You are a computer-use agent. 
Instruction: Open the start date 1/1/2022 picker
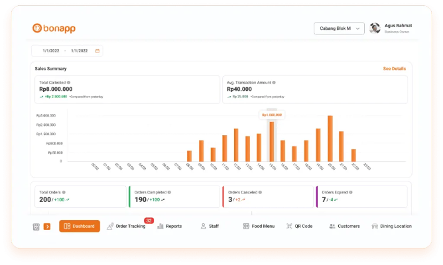click(x=52, y=50)
